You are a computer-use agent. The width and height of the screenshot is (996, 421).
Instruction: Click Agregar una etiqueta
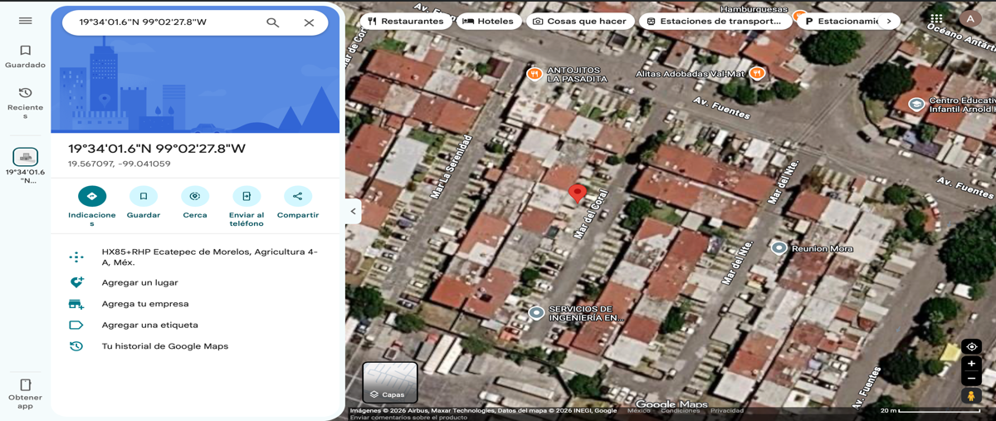pyautogui.click(x=195, y=325)
